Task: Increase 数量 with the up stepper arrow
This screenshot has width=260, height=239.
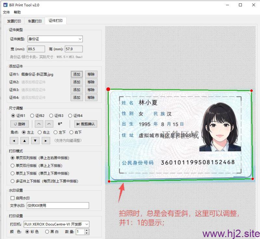Action: coord(86,230)
